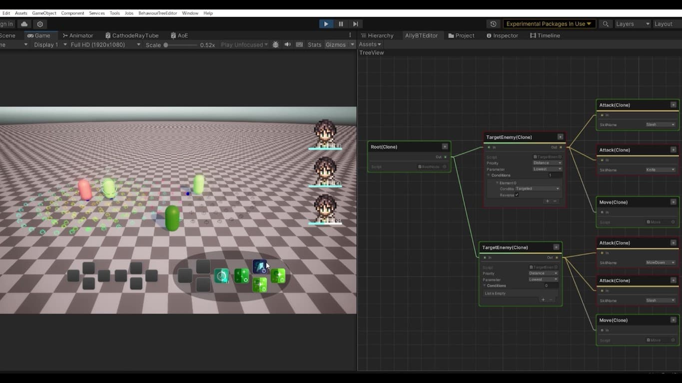
Task: Switch to the Inspector tab
Action: (x=502, y=35)
